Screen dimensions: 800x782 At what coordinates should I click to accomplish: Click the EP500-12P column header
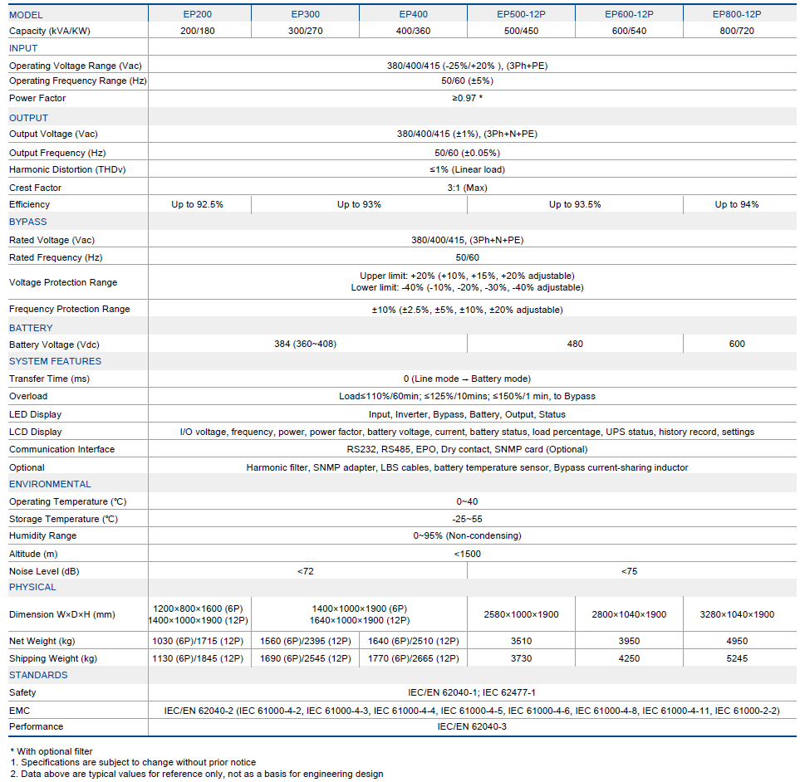tap(521, 14)
